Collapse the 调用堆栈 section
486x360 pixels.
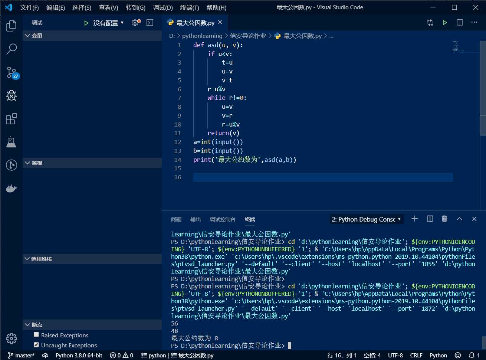[92, 259]
